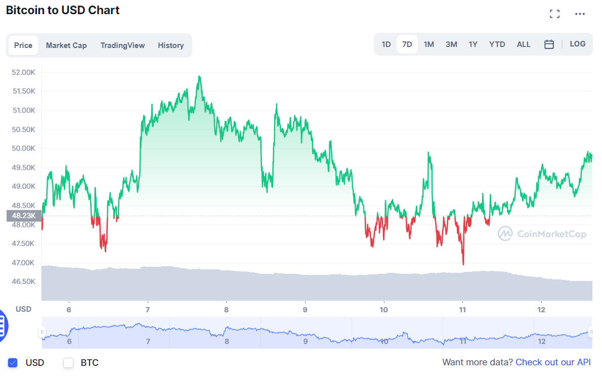Screen dimensions: 602x381
Task: Click the left handle of the range selector
Action: (43, 332)
